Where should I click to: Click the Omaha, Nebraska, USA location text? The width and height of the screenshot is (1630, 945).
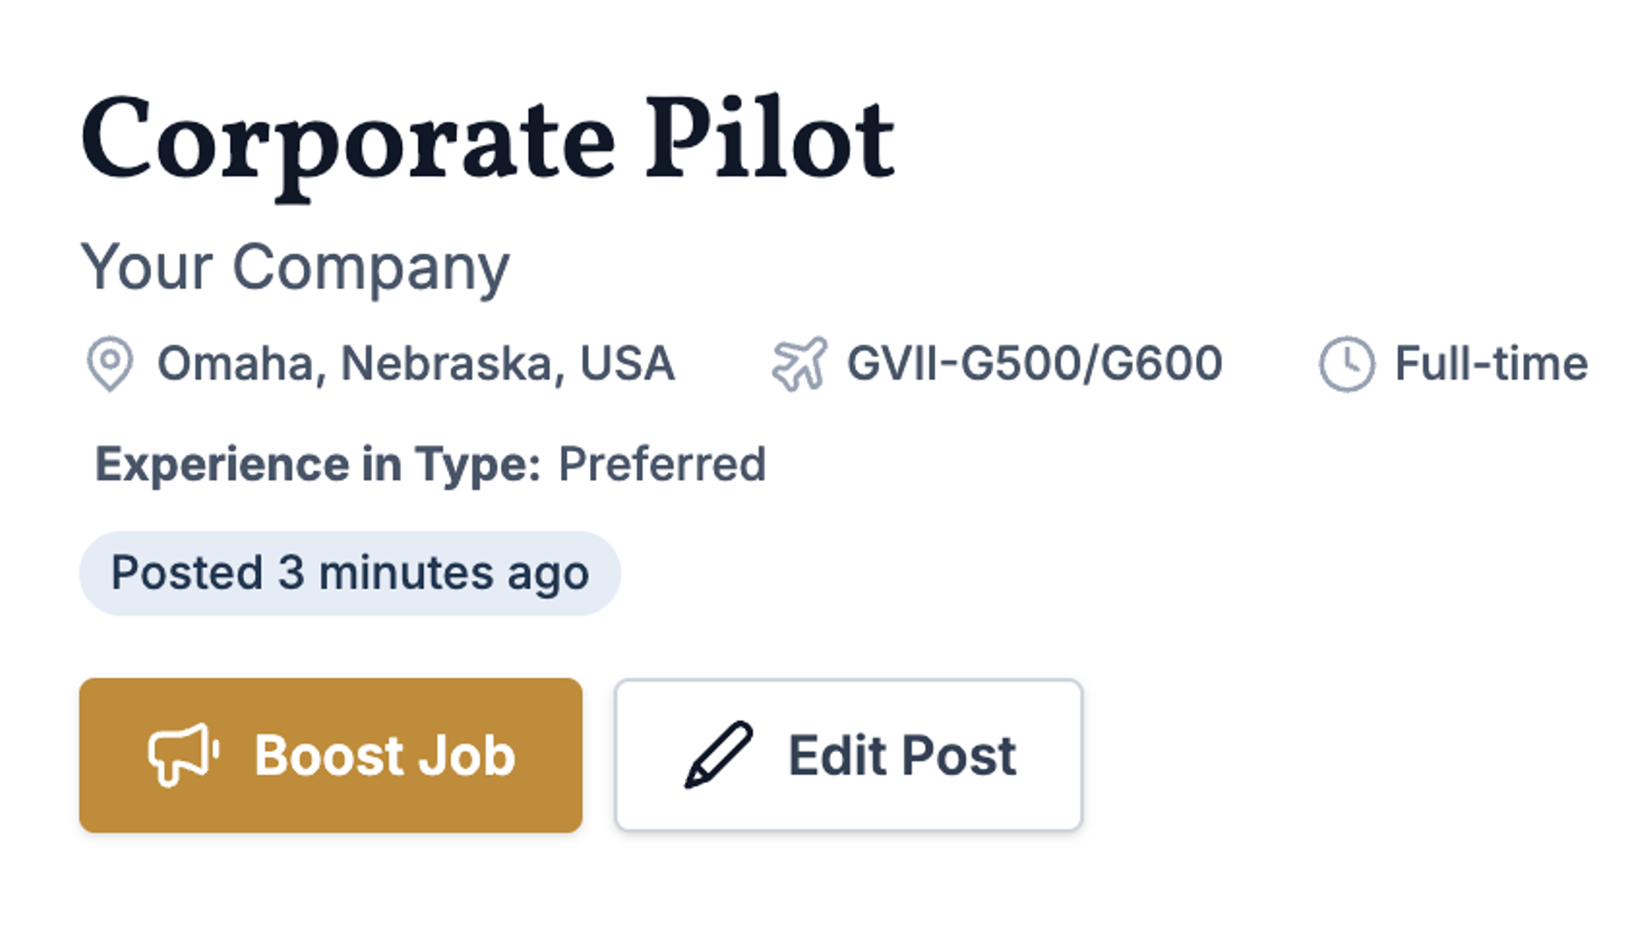(x=416, y=363)
